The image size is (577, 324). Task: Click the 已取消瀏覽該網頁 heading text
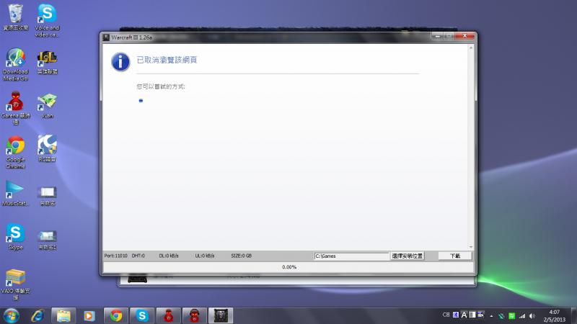167,60
